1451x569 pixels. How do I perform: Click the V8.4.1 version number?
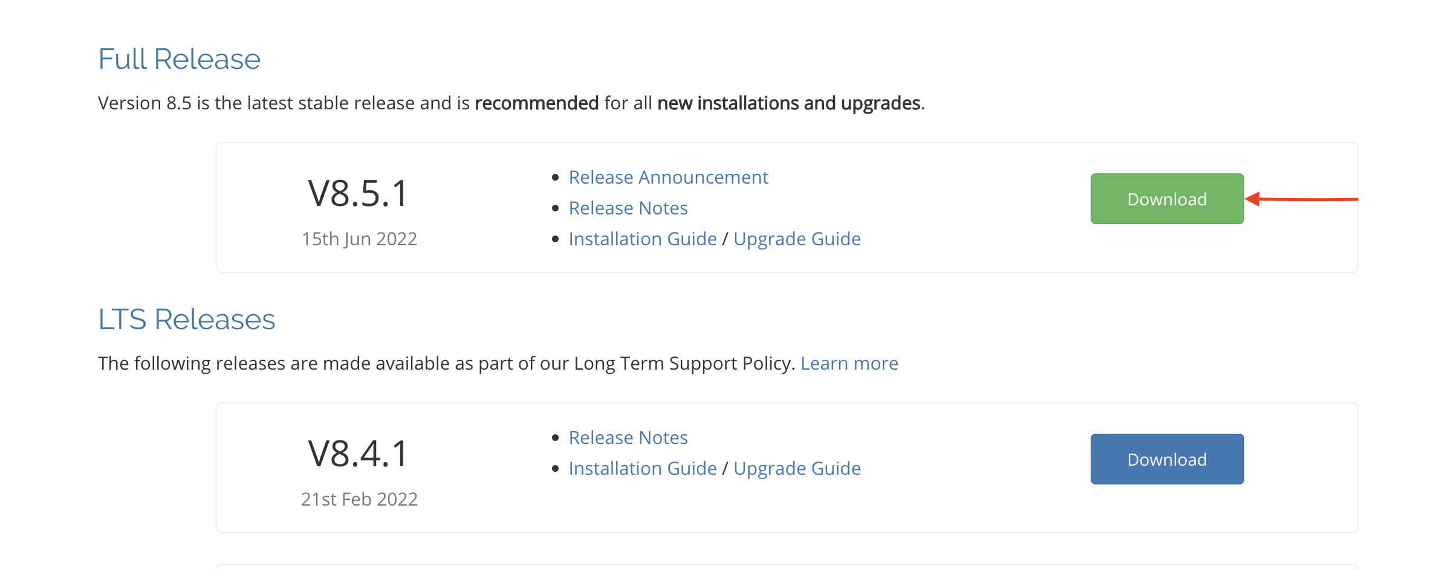coord(359,454)
